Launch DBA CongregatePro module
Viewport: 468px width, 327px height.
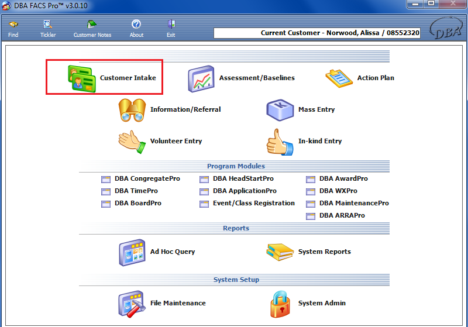point(146,178)
